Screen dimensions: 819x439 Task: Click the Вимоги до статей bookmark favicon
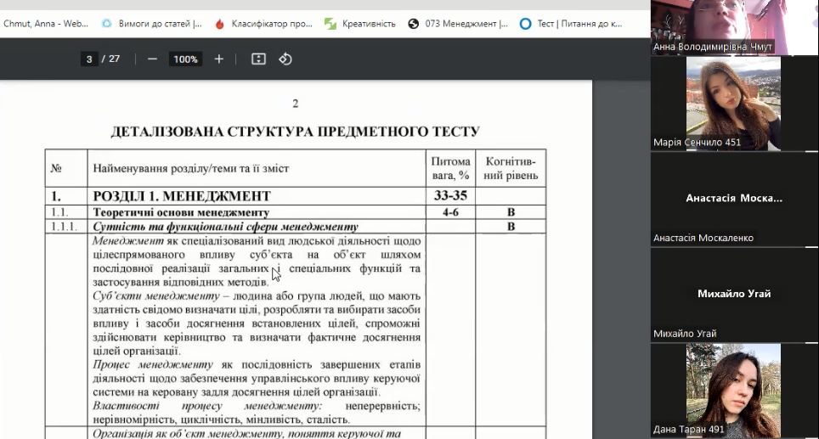(106, 24)
